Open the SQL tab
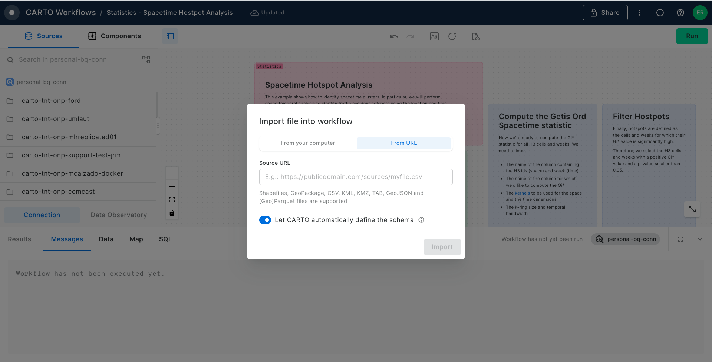The height and width of the screenshot is (362, 712). 165,239
